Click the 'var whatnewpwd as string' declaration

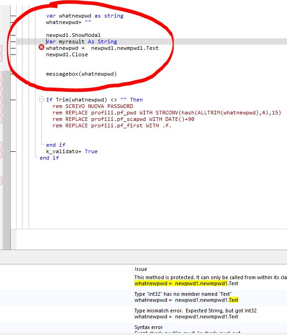[85, 16]
